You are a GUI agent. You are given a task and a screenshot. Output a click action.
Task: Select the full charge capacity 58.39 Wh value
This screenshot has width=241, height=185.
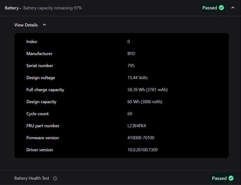[x=147, y=90]
